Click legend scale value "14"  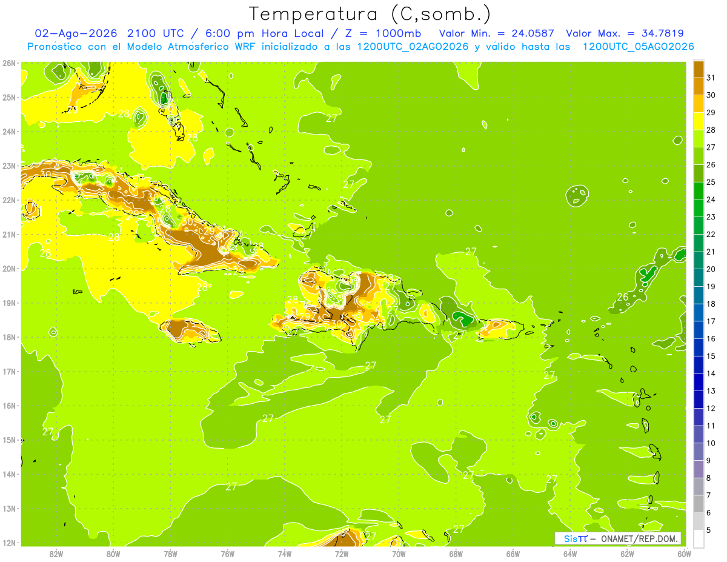(x=711, y=373)
